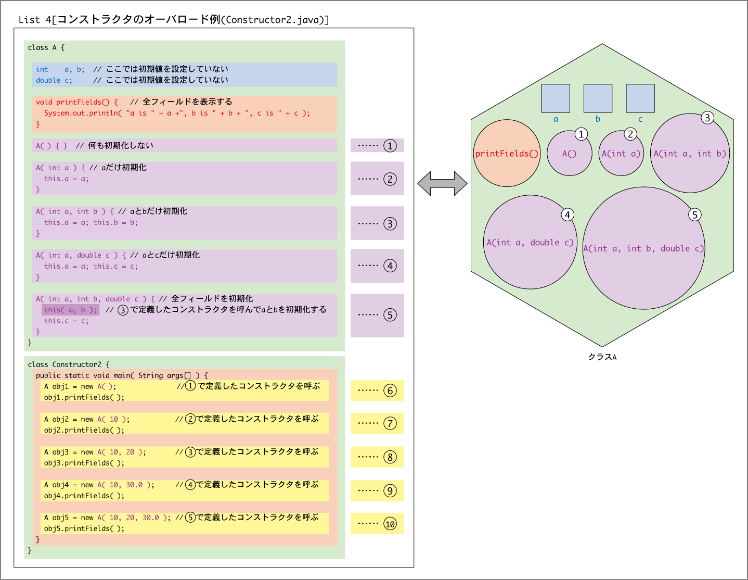The width and height of the screenshot is (748, 580).
Task: Click the purple marker box with ……②
Action: click(377, 179)
